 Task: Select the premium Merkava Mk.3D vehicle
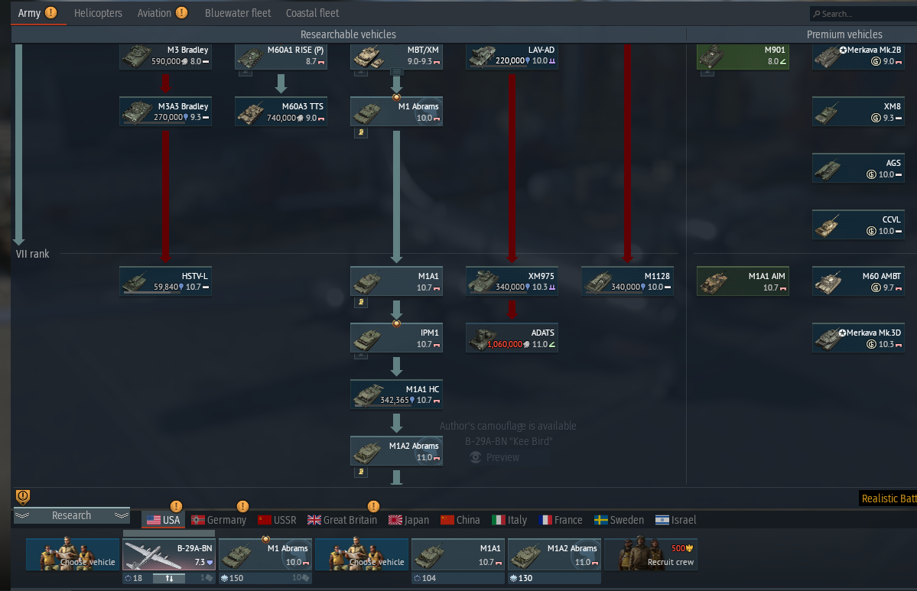pos(858,338)
